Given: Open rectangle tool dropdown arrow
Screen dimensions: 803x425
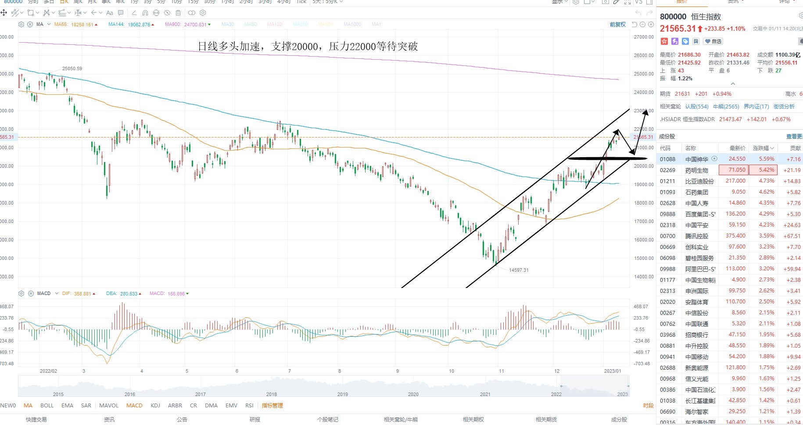Looking at the screenshot, I should (38, 13).
